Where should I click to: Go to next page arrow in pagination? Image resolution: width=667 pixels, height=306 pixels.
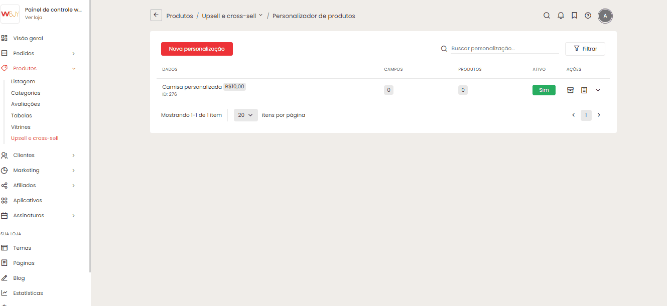[x=599, y=115]
